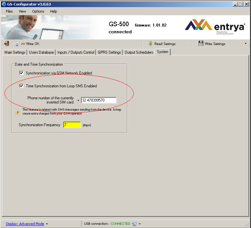
Task: Open the Display mode dropdown arrow
Action: click(x=47, y=224)
